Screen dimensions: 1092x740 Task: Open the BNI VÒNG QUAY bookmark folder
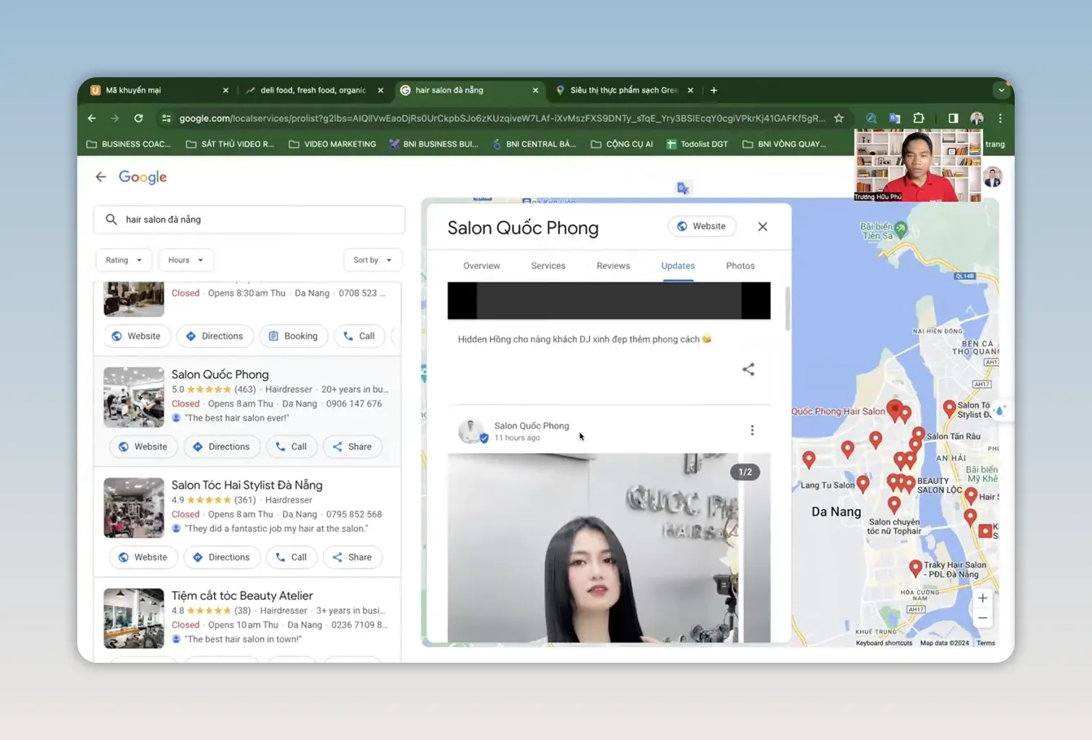click(x=784, y=144)
